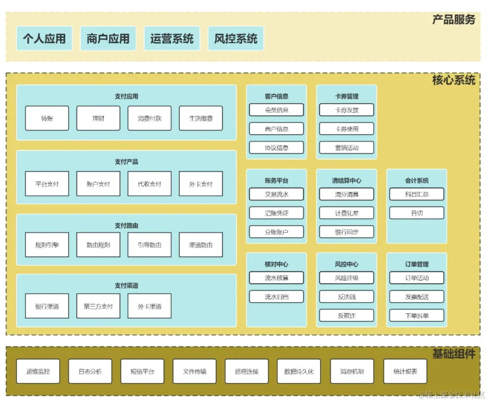This screenshot has height=402, width=488.
Task: Click the 银行渠道 box in 支付渠道
Action: [x=47, y=306]
